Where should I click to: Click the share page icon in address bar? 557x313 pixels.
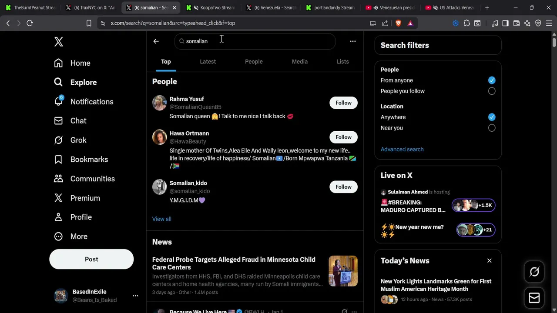pyautogui.click(x=385, y=23)
